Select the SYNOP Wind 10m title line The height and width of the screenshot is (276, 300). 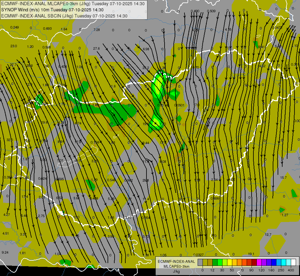[x=52, y=10]
